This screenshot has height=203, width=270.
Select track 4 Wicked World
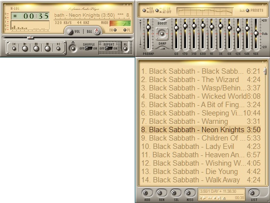pos(201,96)
